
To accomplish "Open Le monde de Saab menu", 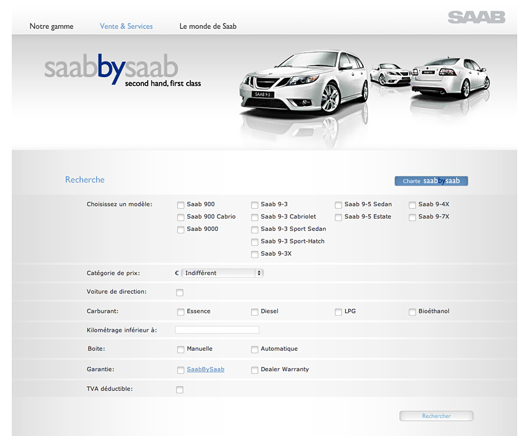I will (208, 27).
